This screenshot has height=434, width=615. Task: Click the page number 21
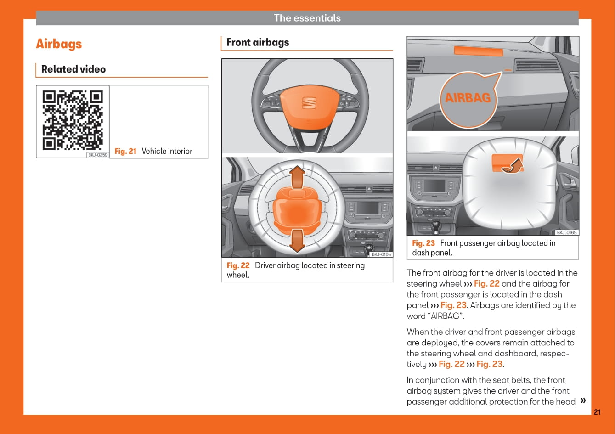597,412
